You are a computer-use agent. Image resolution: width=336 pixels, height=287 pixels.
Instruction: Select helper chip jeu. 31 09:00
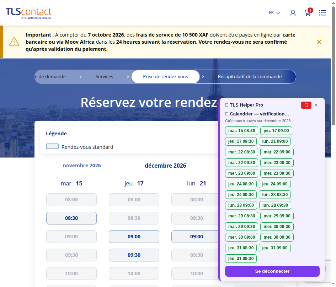point(275,248)
